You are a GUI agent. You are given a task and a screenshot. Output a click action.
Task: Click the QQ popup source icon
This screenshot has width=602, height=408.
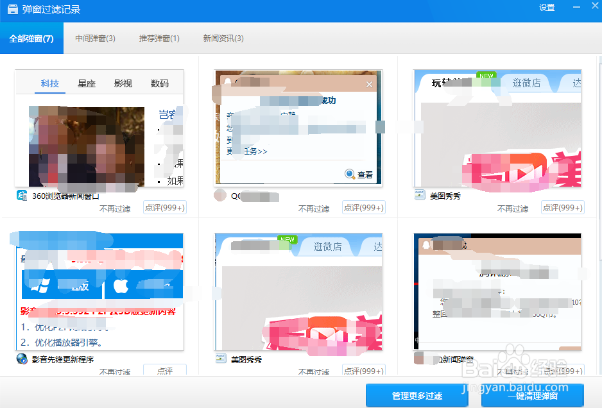tap(221, 197)
